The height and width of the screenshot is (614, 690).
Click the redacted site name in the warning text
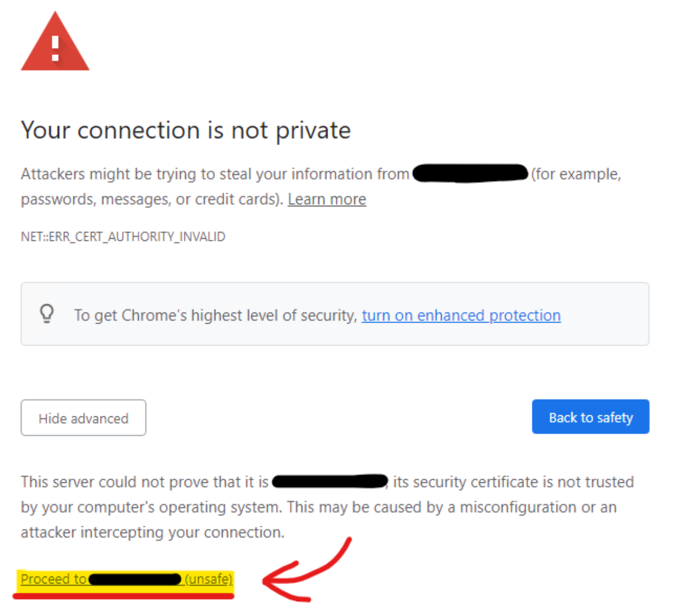click(470, 174)
